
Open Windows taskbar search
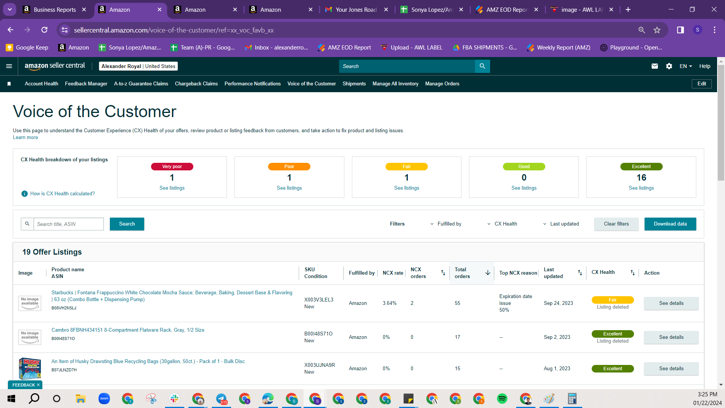(x=34, y=399)
